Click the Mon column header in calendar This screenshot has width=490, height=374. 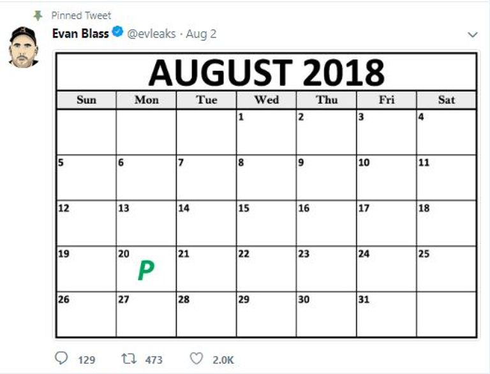coord(147,100)
